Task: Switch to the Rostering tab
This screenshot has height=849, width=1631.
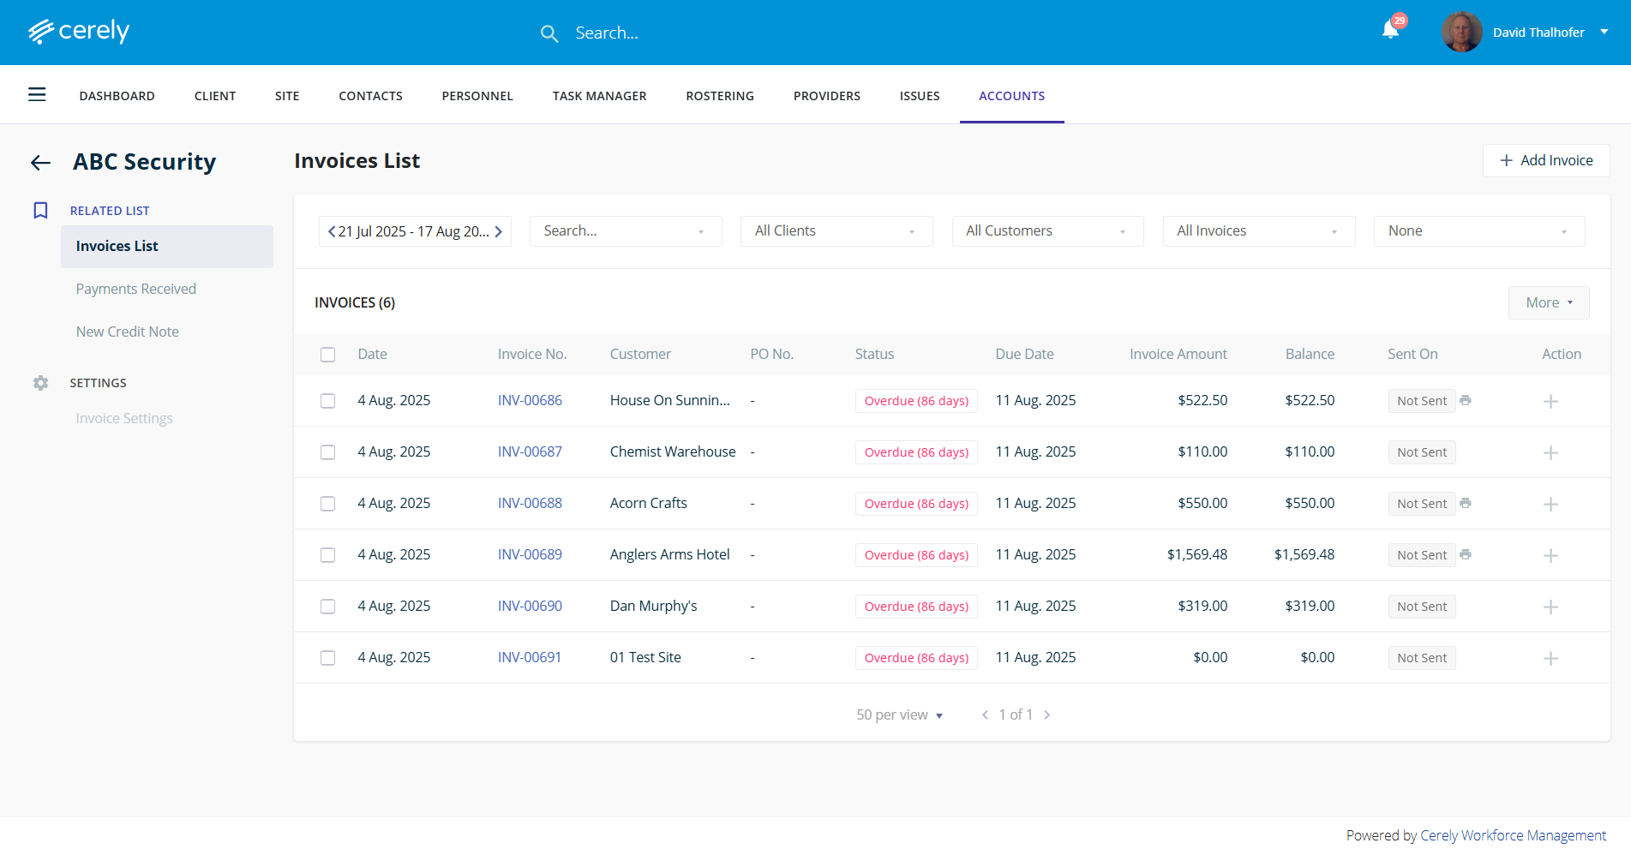Action: click(719, 96)
